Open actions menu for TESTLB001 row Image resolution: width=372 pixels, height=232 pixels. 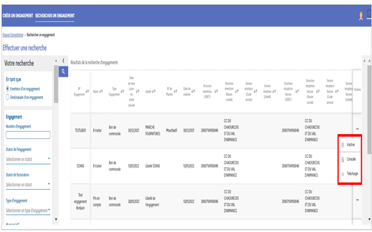[357, 129]
